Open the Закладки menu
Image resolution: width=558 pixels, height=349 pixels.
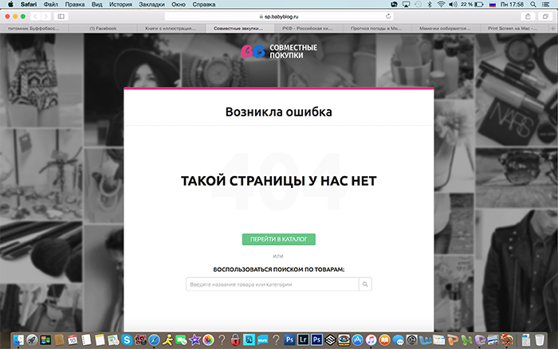(151, 4)
